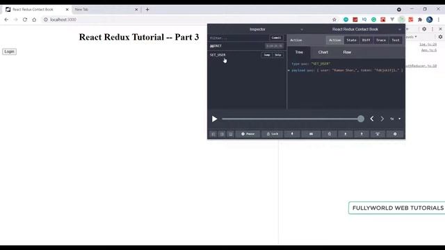445x250 pixels.
Task: Reload the localhost:3000 page
Action: 25,19
